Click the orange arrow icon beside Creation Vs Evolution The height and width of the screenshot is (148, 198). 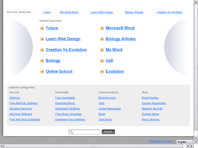tap(42, 50)
